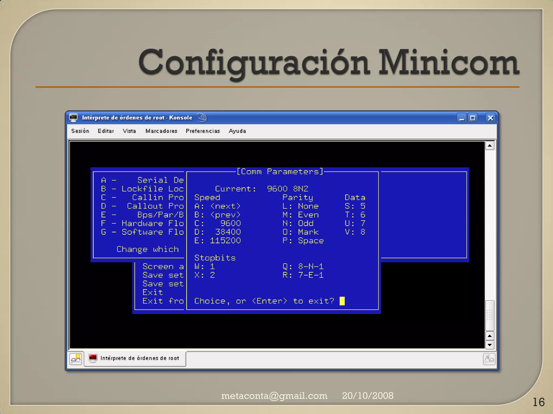The height and width of the screenshot is (414, 553).
Task: Click the 'Change which' prompt text
Action: [148, 250]
